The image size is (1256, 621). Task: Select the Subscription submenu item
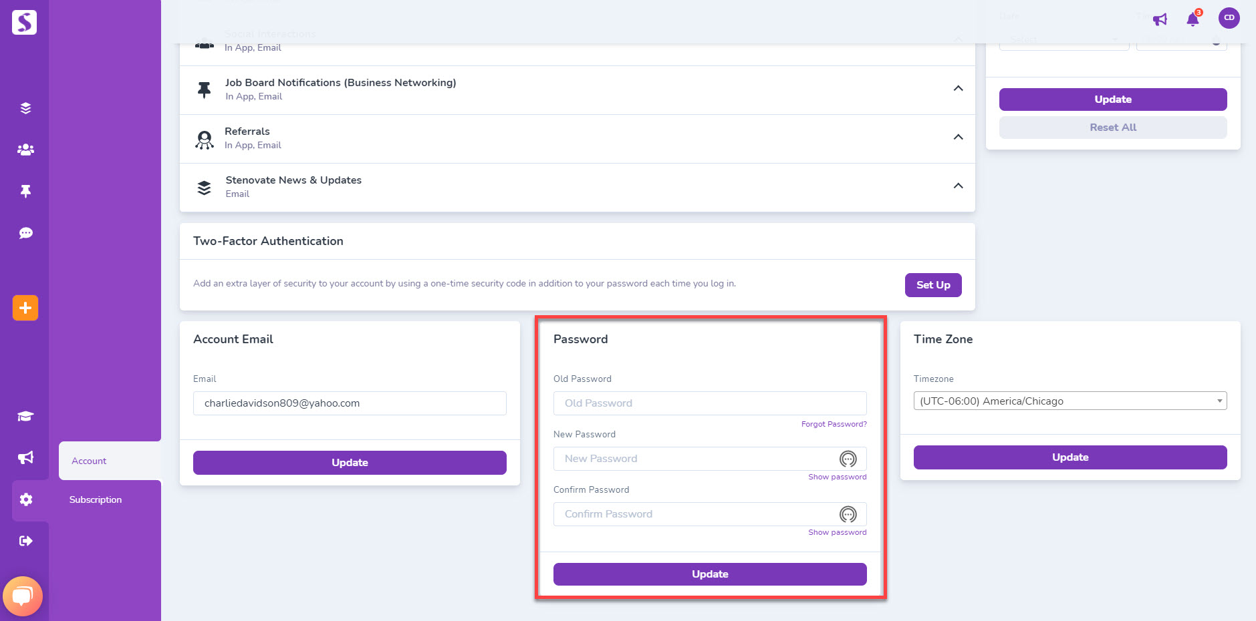pyautogui.click(x=96, y=499)
